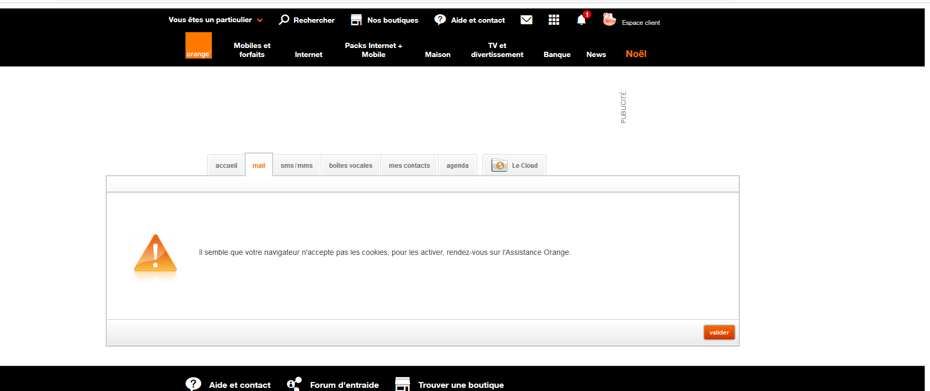Open the Le Cloud tab
930x391 pixels.
click(514, 165)
